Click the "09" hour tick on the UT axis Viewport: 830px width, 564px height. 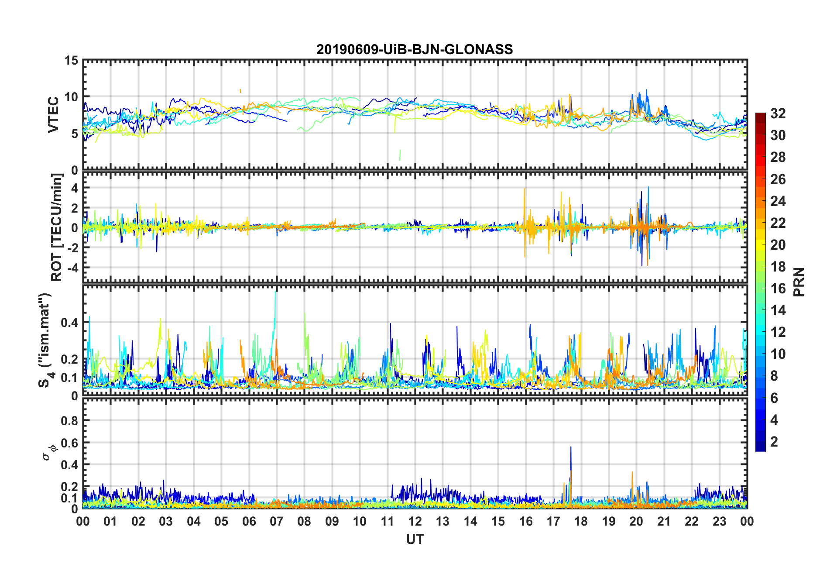pos(332,521)
